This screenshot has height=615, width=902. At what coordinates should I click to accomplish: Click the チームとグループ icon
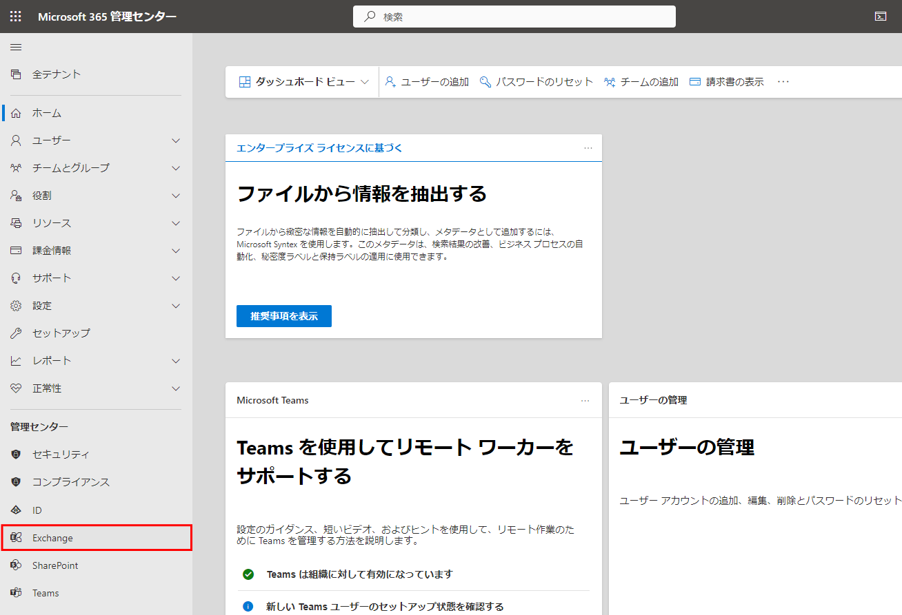(x=16, y=168)
